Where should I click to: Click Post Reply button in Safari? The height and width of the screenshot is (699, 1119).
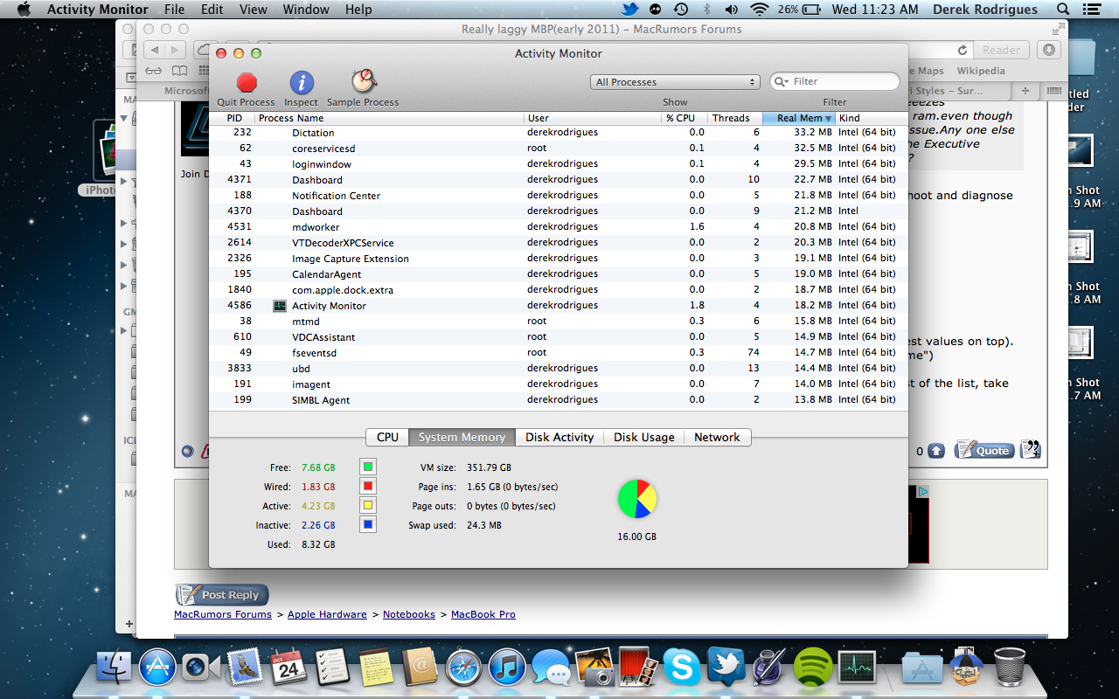click(222, 595)
